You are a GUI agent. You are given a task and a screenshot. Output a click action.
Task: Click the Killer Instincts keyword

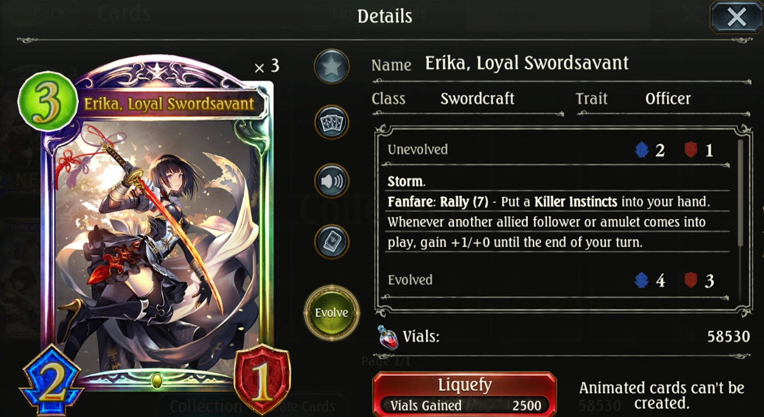pyautogui.click(x=577, y=202)
